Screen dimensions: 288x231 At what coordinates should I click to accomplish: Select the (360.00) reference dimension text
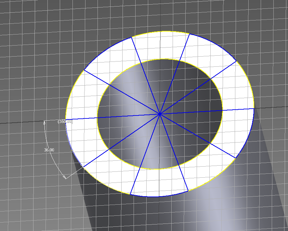pyautogui.click(x=65, y=121)
